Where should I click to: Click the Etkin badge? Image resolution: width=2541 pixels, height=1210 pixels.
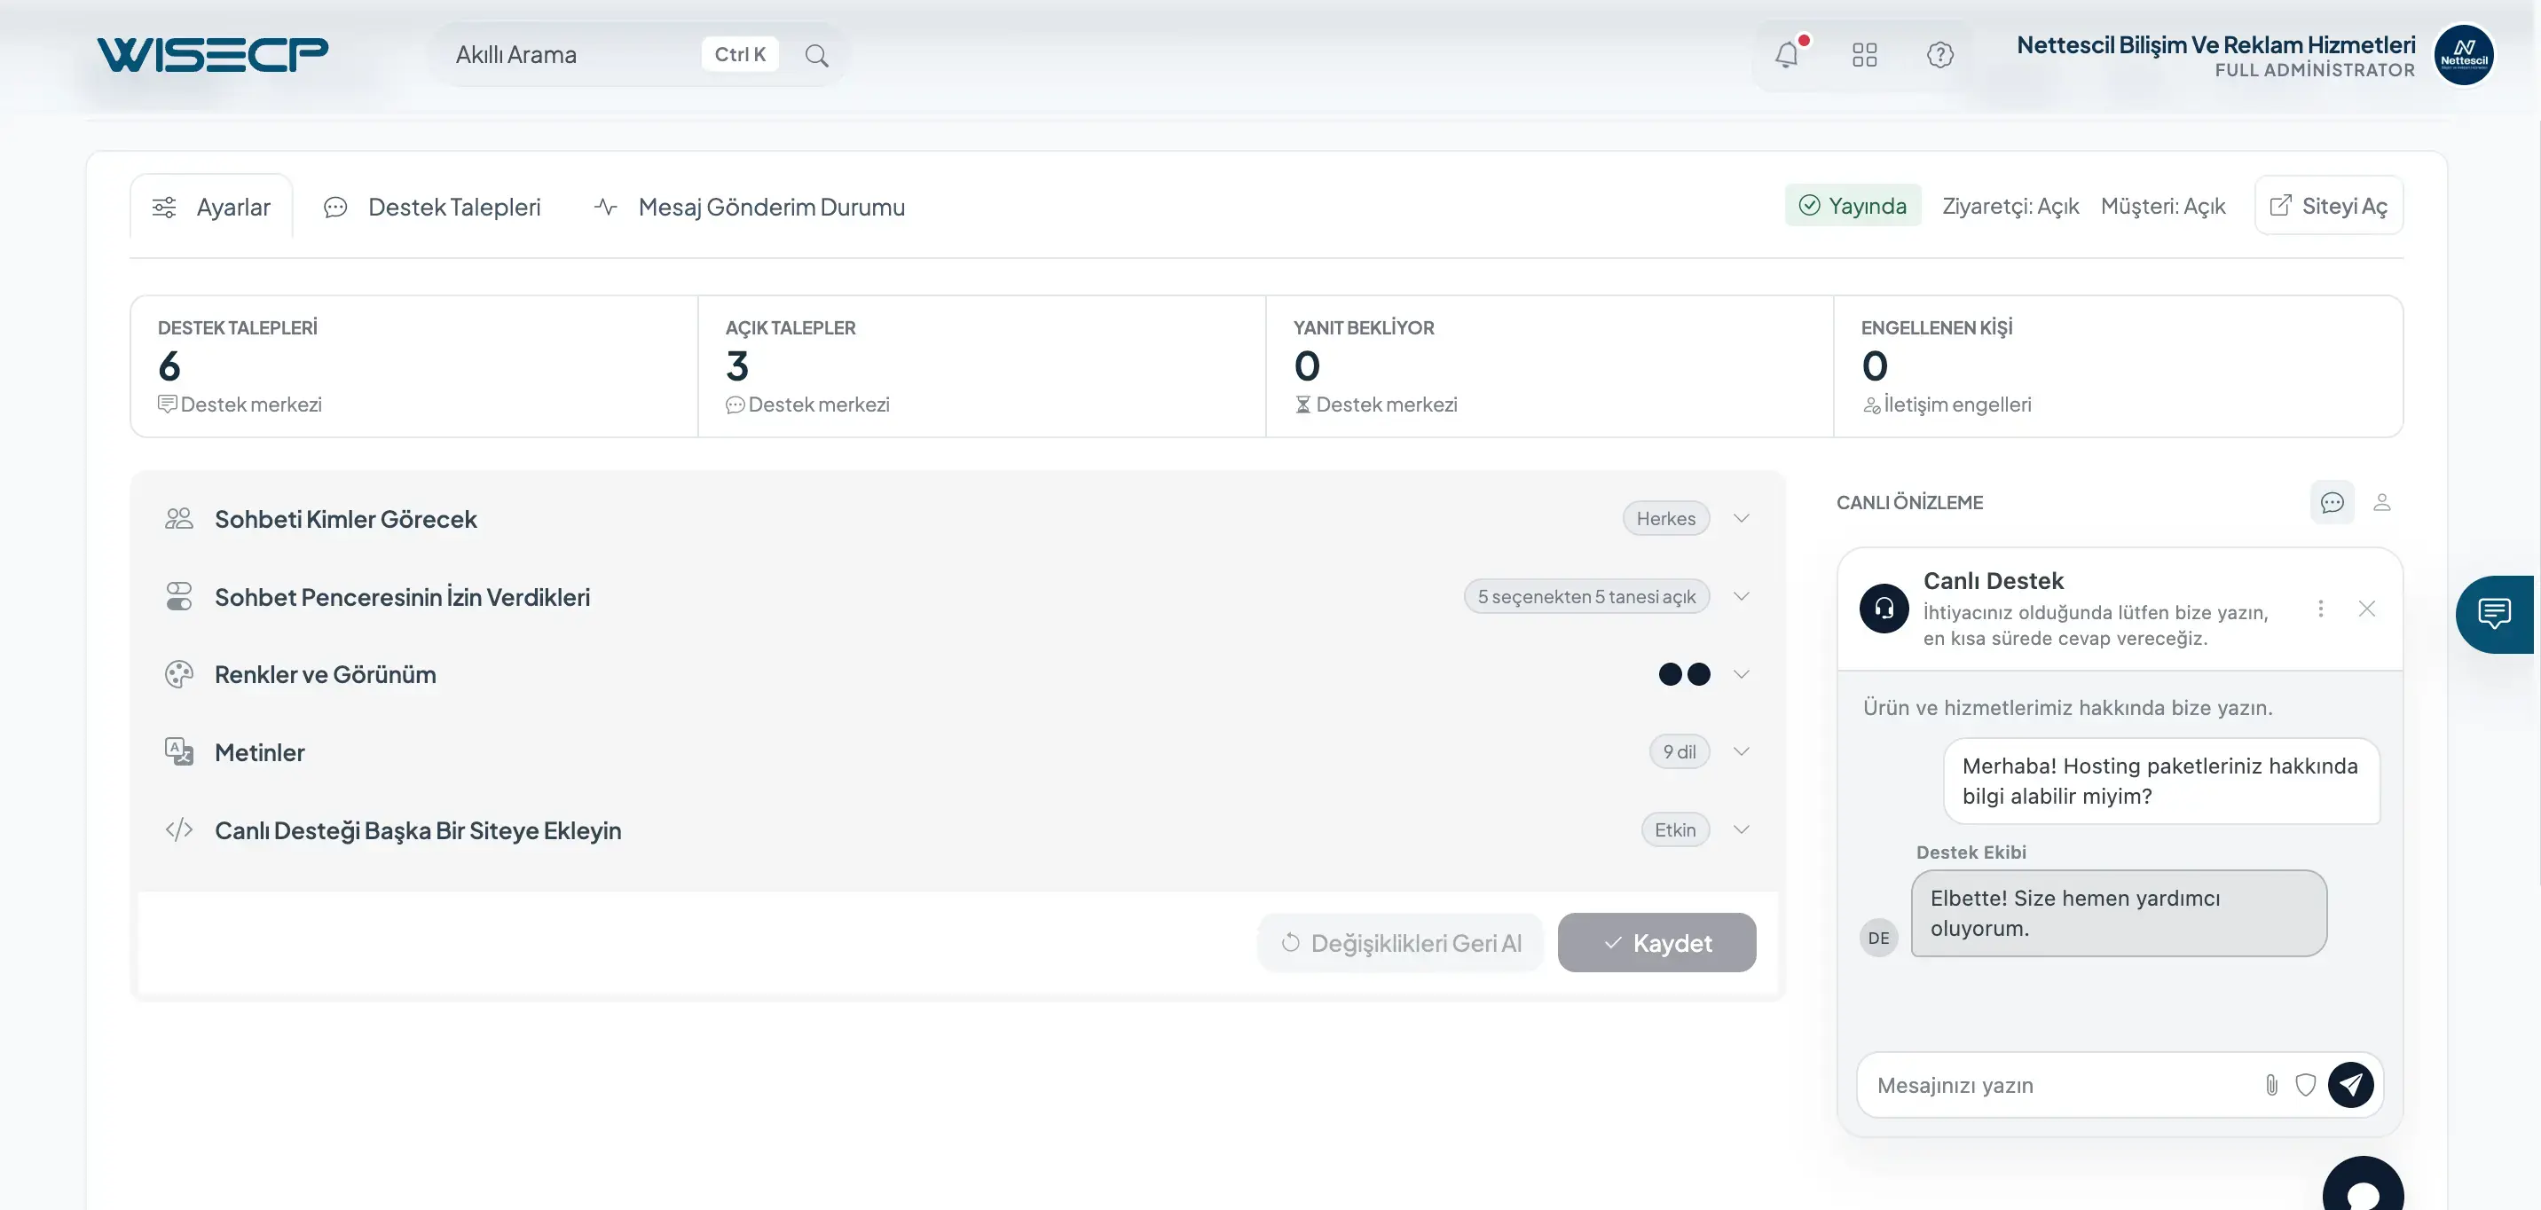[1675, 830]
